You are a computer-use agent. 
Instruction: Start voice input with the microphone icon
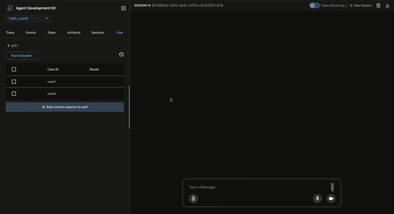point(317,198)
